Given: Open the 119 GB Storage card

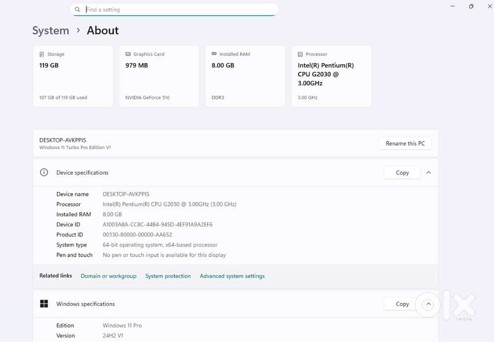Looking at the screenshot, I should point(73,76).
